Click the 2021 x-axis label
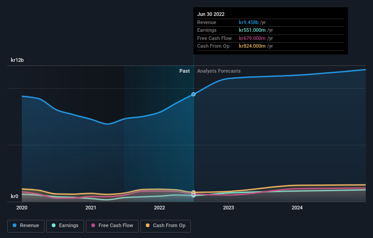Viewport: 373px width, 238px height. tap(90, 208)
